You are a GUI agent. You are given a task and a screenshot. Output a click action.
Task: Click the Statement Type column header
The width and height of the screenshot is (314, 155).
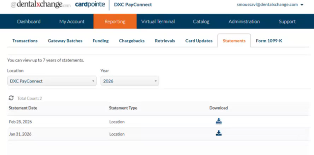point(123,108)
